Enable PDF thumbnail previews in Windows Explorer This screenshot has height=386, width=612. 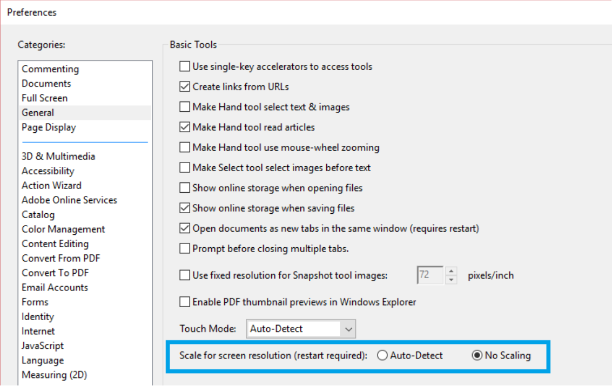point(184,302)
